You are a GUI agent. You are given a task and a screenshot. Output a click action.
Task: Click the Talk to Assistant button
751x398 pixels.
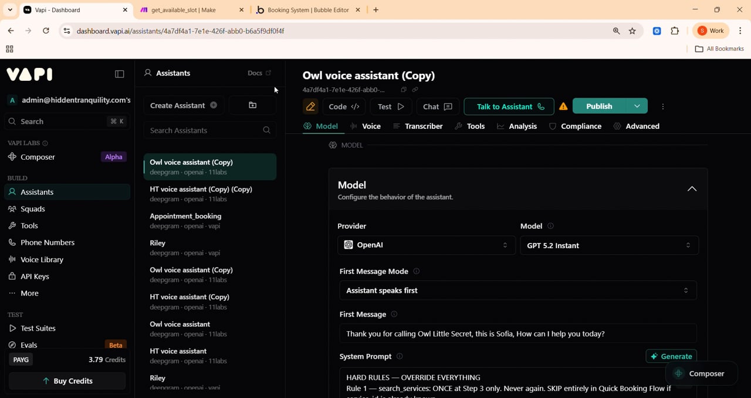pos(509,107)
